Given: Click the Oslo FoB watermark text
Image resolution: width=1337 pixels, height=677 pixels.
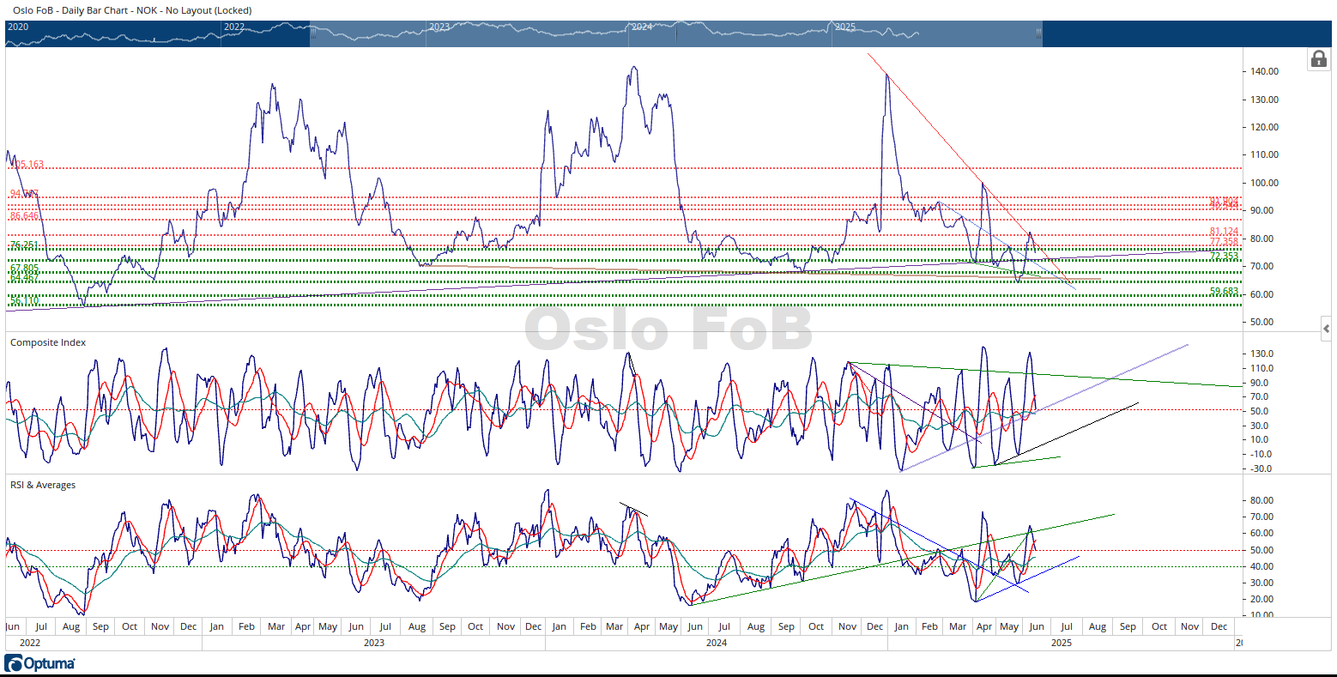Looking at the screenshot, I should coord(668,329).
